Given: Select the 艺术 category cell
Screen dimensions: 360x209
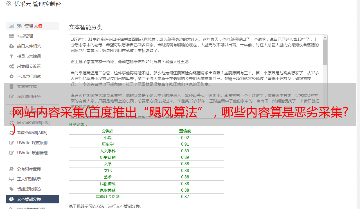Looking at the screenshot, I should [x=108, y=177].
